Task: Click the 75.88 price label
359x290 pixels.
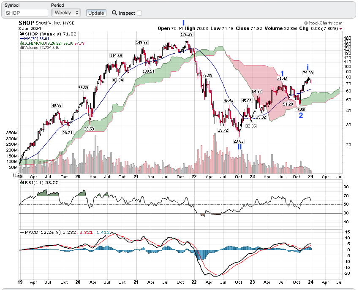Action: click(x=207, y=76)
